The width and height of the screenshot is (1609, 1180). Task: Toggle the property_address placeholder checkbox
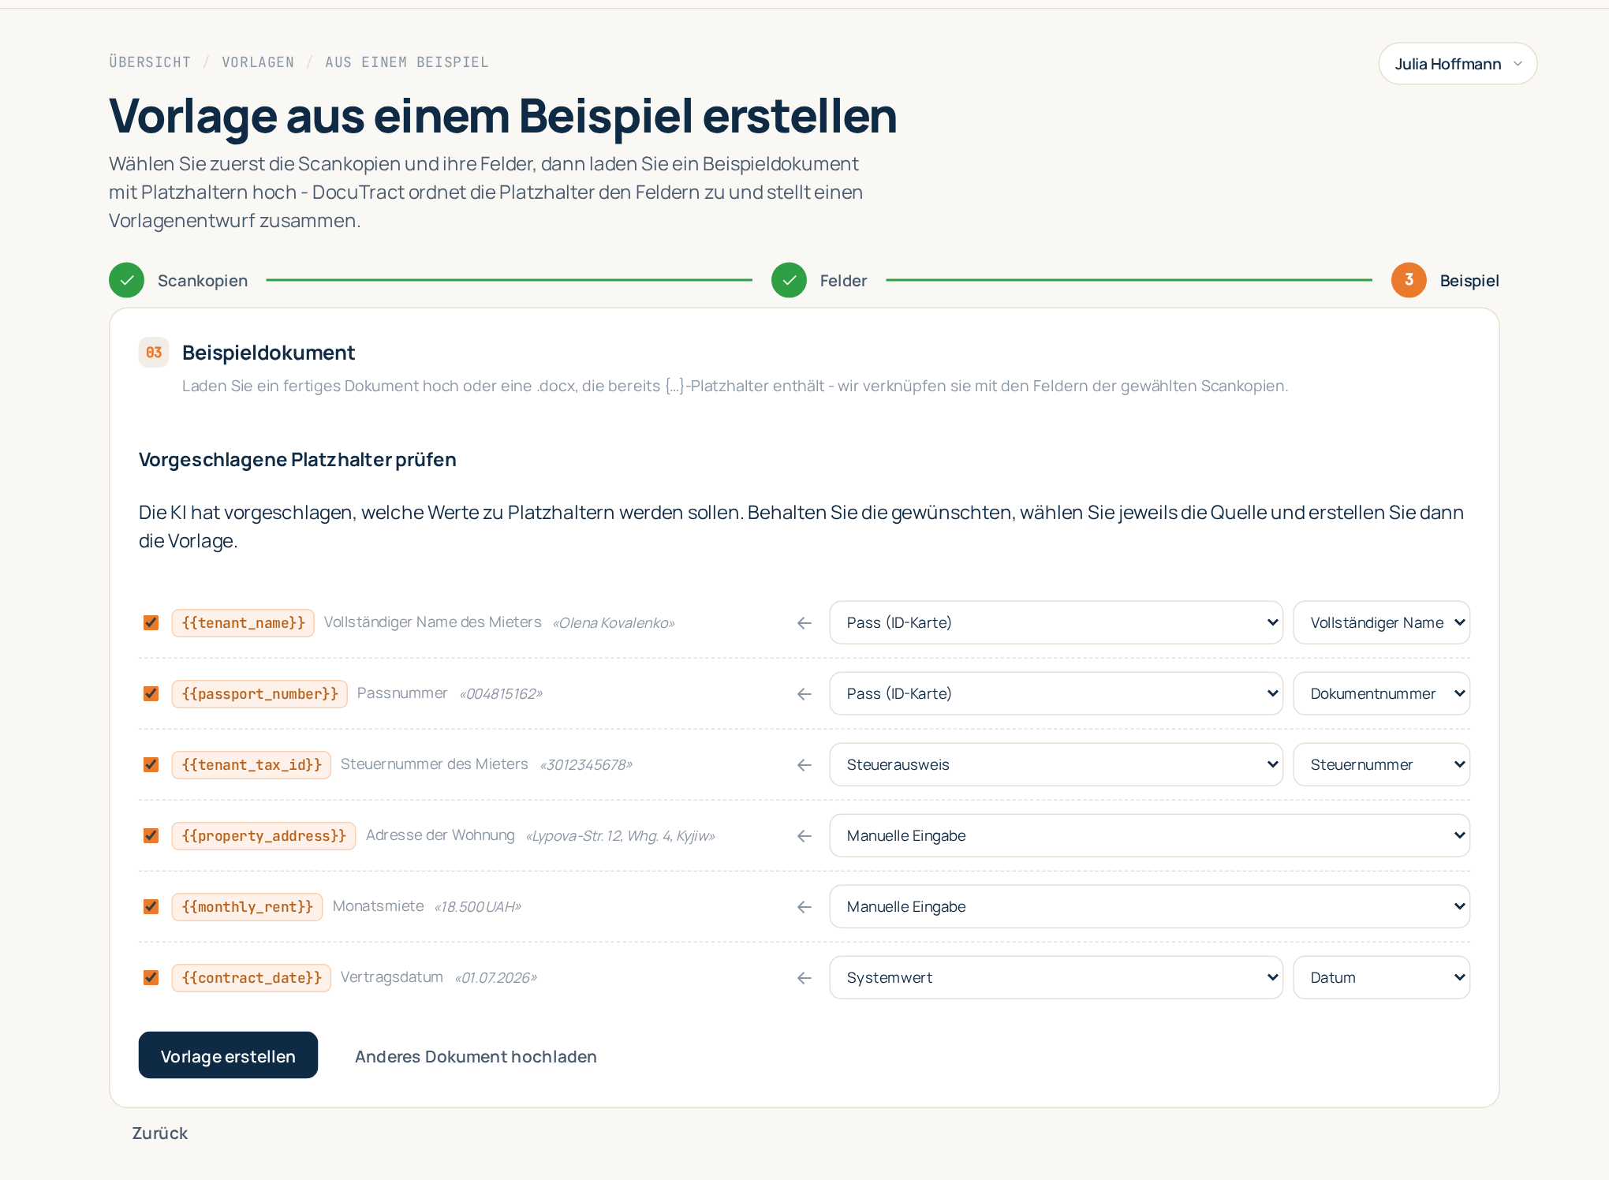pos(151,836)
